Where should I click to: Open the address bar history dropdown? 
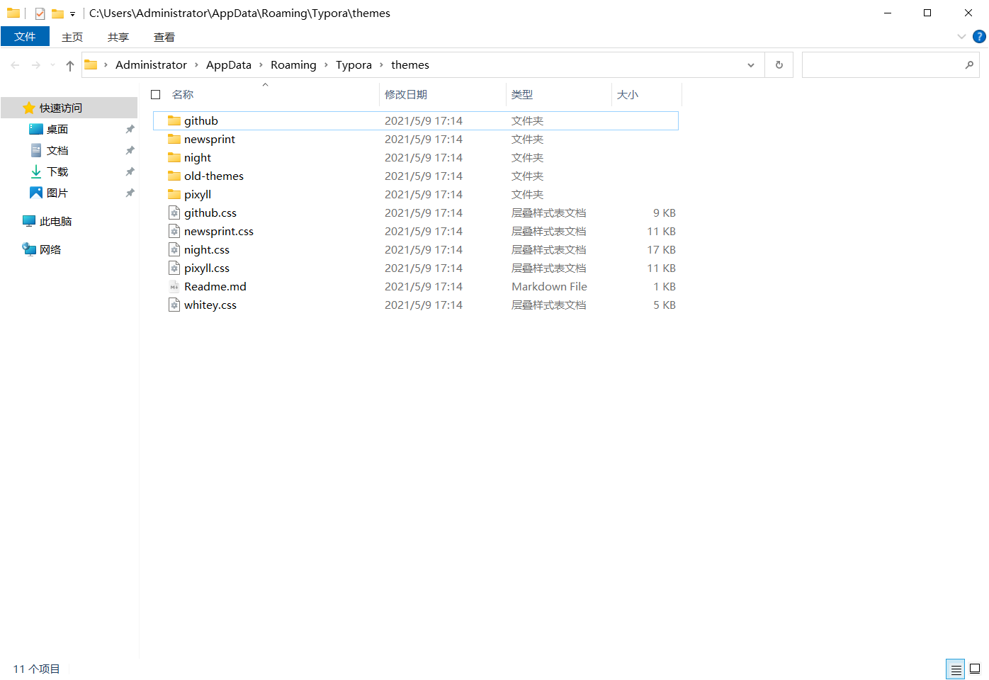(751, 65)
